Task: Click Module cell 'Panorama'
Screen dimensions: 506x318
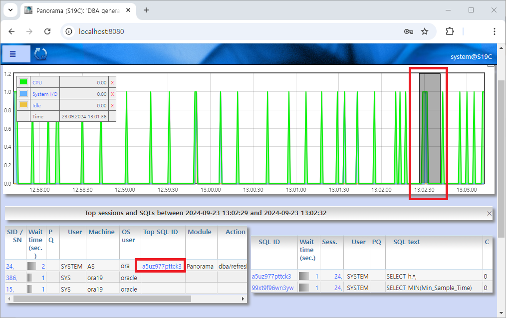Action: 200,267
